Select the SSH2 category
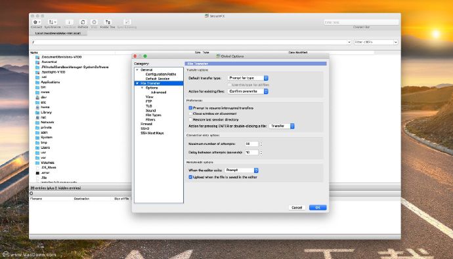This screenshot has width=453, height=259. [145, 129]
